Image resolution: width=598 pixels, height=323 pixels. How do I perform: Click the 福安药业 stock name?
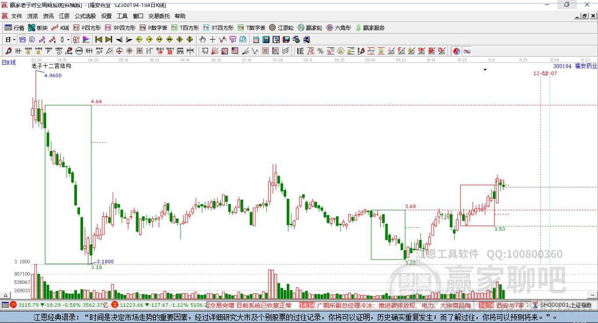(x=586, y=66)
